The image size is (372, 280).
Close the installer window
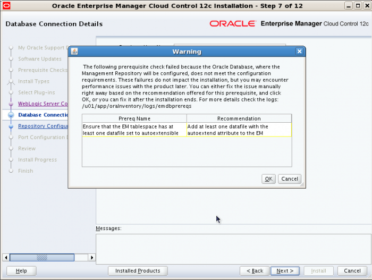(x=367, y=5)
